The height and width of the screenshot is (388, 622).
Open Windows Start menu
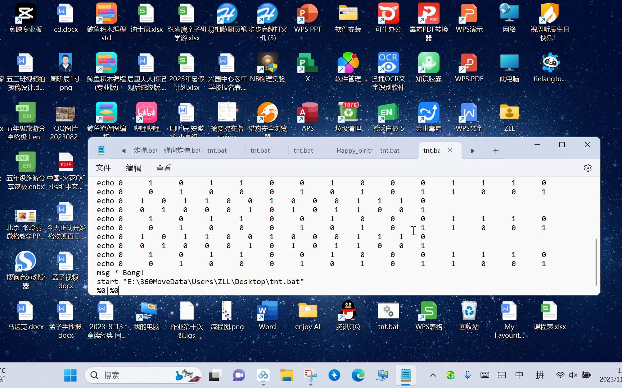(x=70, y=375)
